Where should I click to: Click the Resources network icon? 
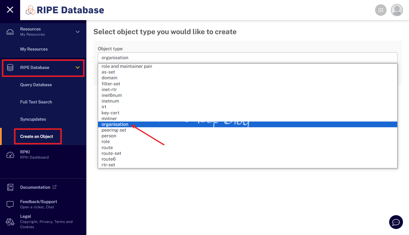click(10, 32)
